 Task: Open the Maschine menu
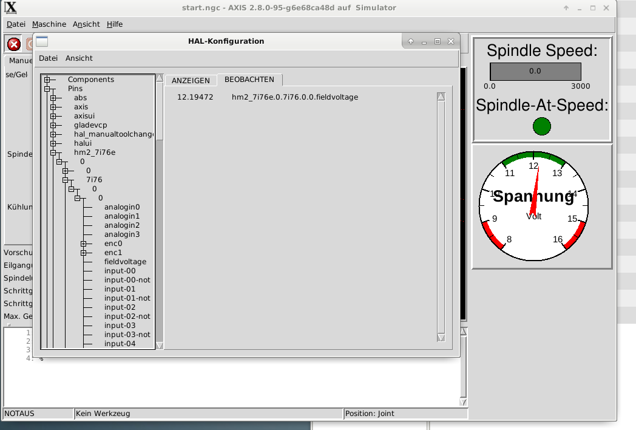tap(49, 24)
